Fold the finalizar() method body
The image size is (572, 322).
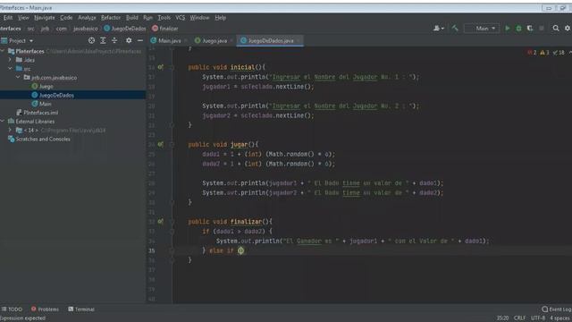[x=172, y=222]
